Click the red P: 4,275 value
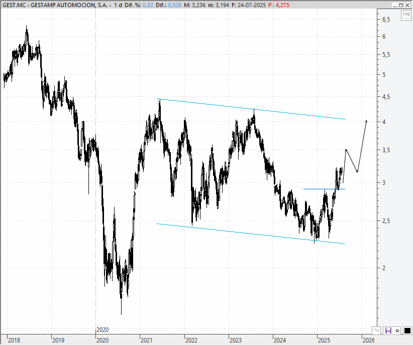Screen dimensions: 413x345 pos(279,5)
